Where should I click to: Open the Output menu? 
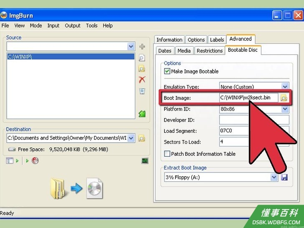tap(73, 25)
